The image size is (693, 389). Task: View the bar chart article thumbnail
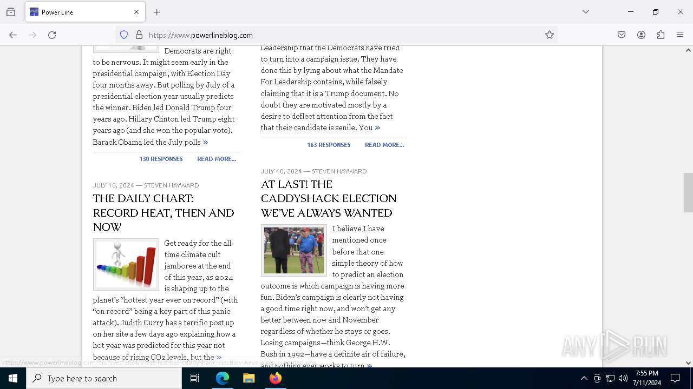point(126,265)
